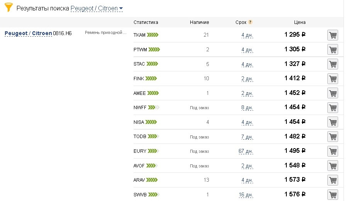This screenshot has height=201, width=347.
Task: Click the Результаты поиска heading text
Action: 43,8
